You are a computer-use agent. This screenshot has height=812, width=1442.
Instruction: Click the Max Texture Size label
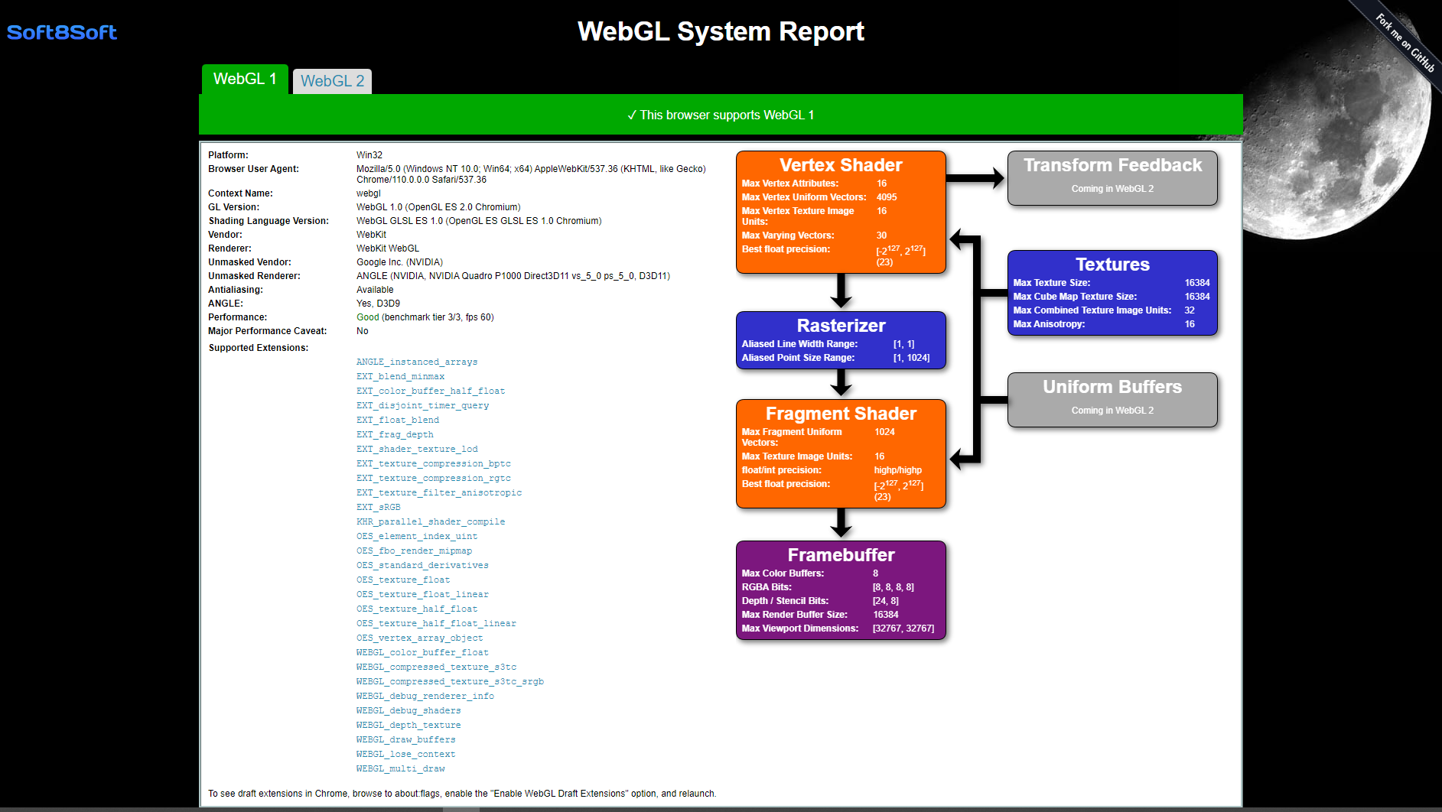pos(1052,283)
